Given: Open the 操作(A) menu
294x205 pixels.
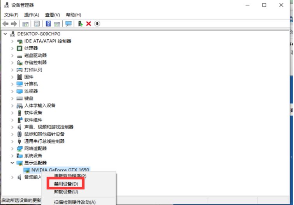Looking at the screenshot, I should pos(32,15).
